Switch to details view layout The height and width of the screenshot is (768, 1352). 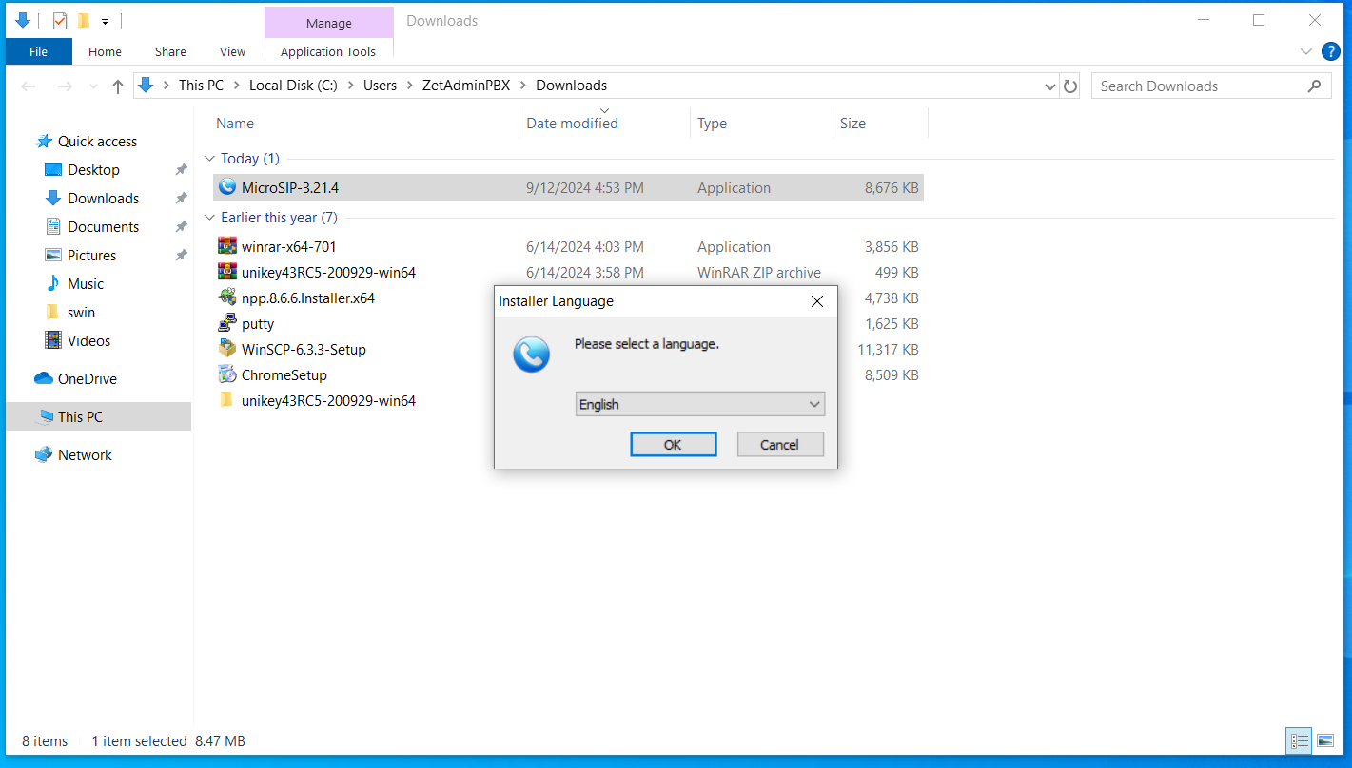pyautogui.click(x=1299, y=740)
